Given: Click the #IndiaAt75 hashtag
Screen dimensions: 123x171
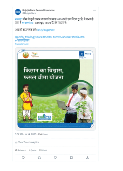Looking at the screenshot, I should pyautogui.click(x=78, y=37).
